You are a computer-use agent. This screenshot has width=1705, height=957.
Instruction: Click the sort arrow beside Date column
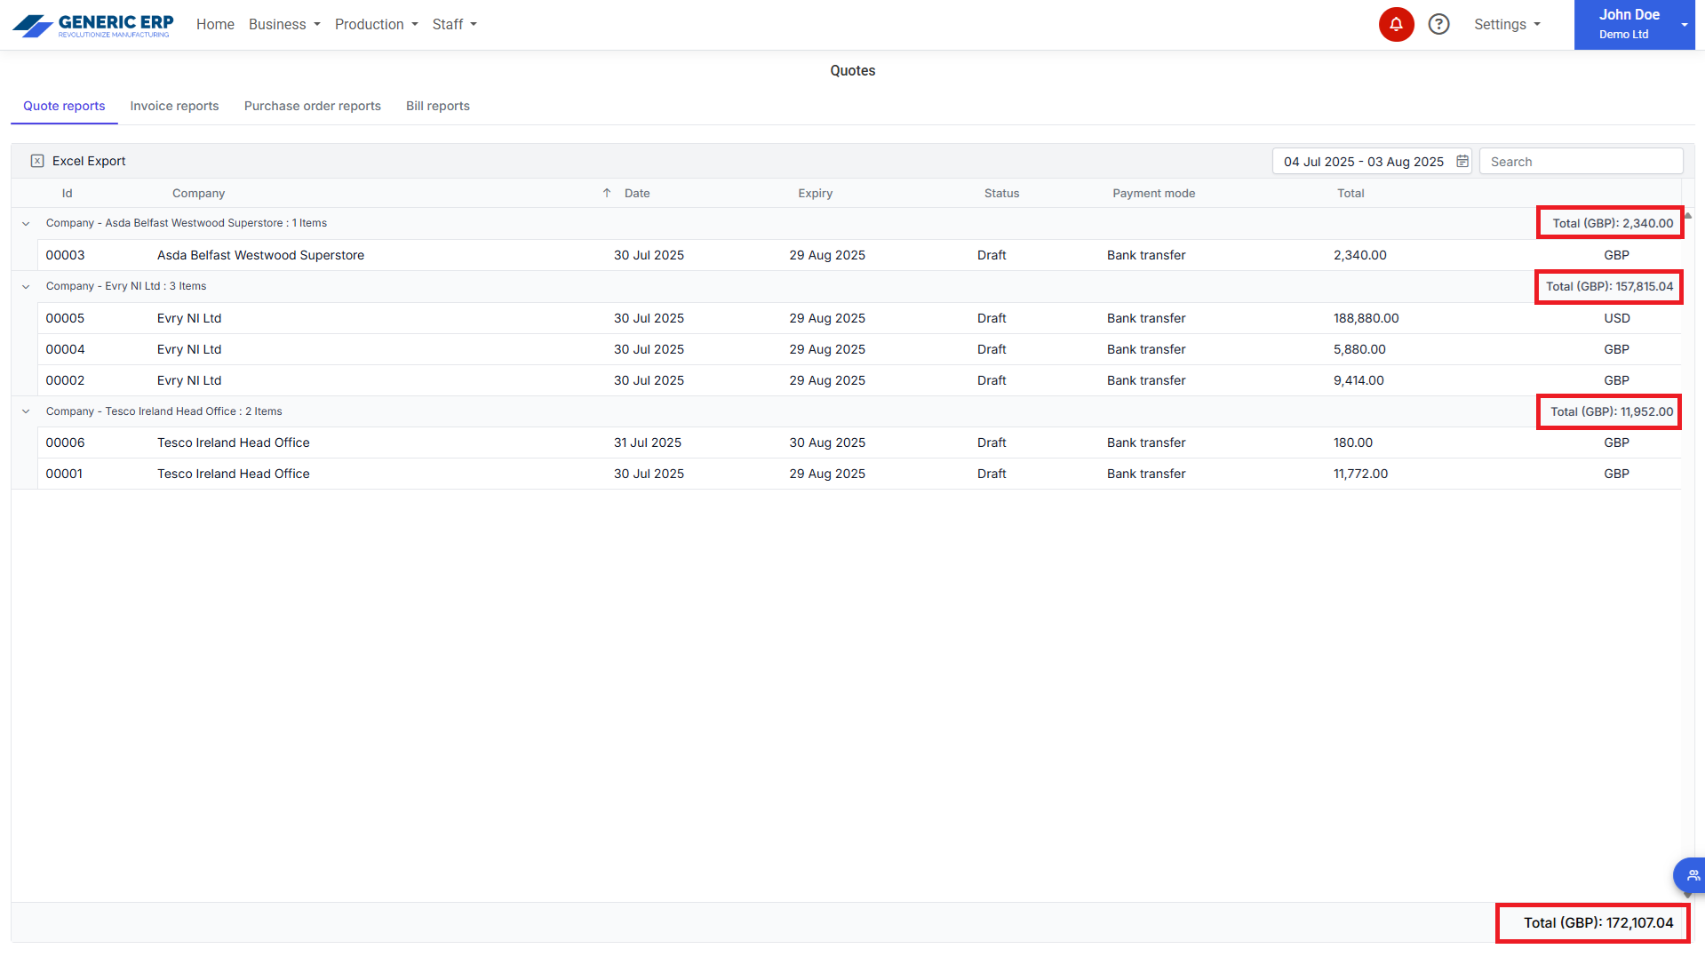click(607, 193)
